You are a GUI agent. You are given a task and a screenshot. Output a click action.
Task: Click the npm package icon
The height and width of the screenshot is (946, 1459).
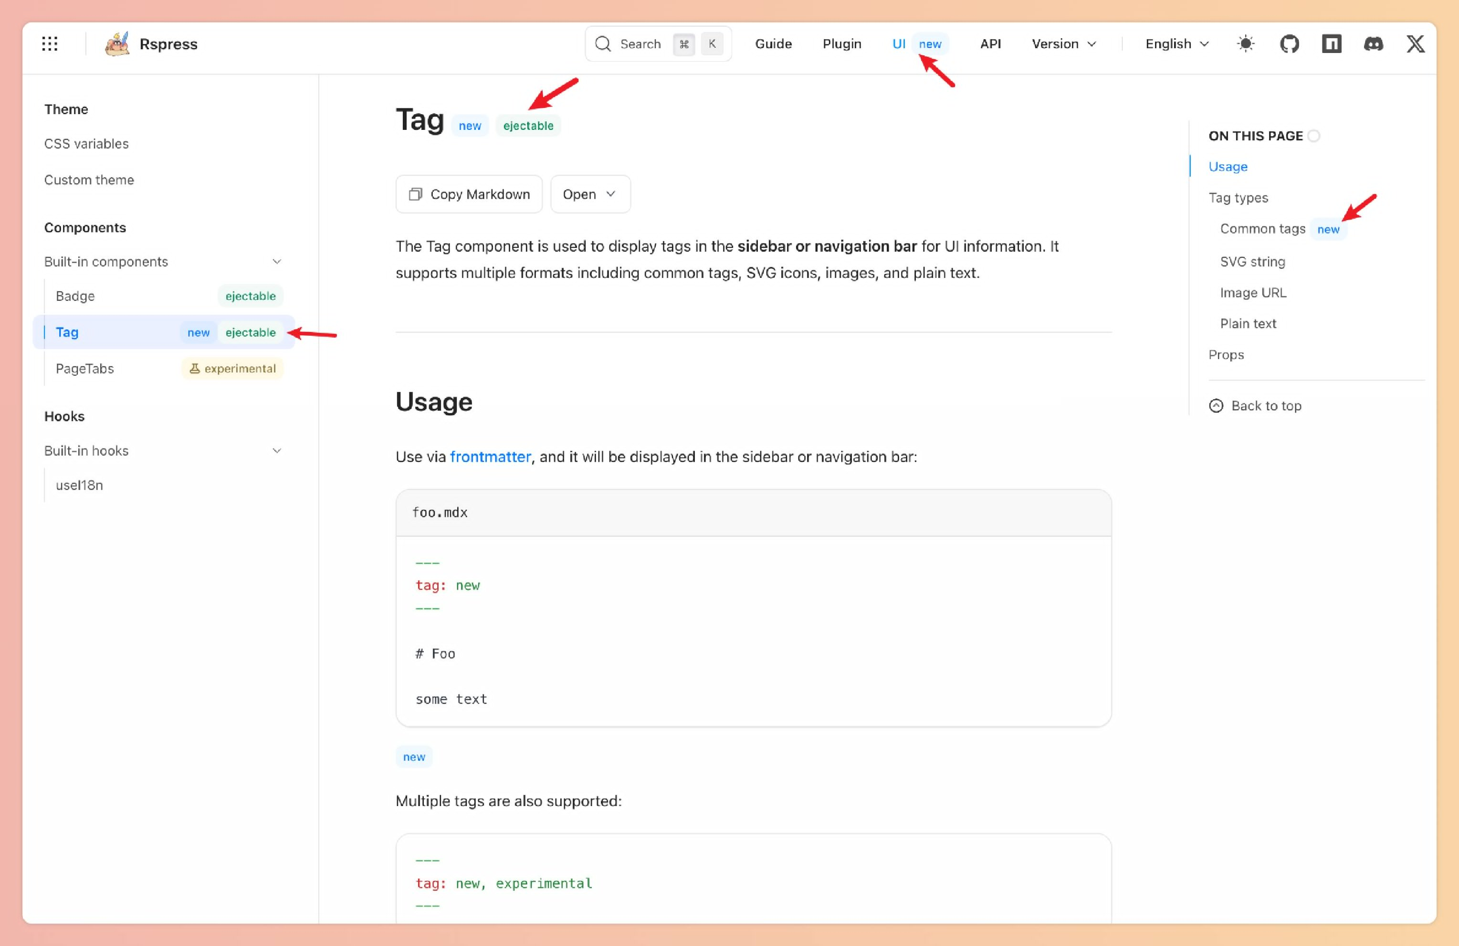click(x=1332, y=43)
